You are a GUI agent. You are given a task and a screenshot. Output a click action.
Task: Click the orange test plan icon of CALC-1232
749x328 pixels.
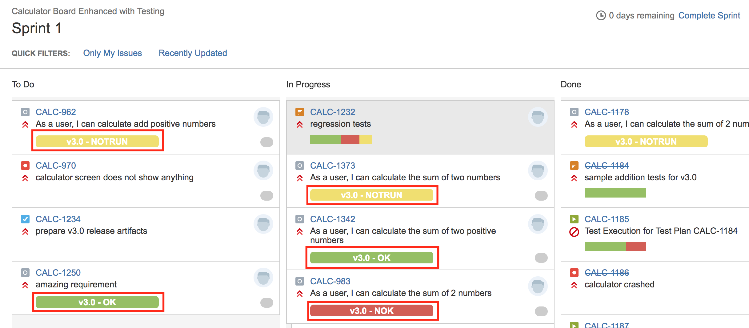pos(300,112)
